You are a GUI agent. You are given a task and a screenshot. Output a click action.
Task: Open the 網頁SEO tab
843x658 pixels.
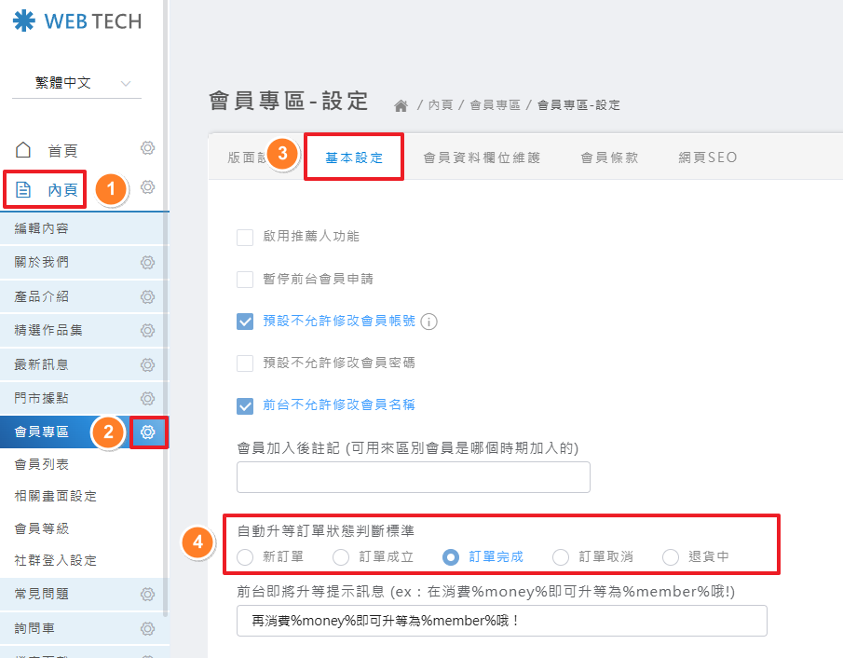coord(708,158)
